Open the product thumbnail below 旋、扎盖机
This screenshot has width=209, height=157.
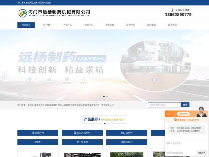[x=82, y=153]
